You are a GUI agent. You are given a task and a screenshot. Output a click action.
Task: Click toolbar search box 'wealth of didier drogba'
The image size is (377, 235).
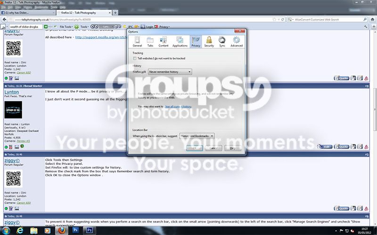pyautogui.click(x=25, y=27)
